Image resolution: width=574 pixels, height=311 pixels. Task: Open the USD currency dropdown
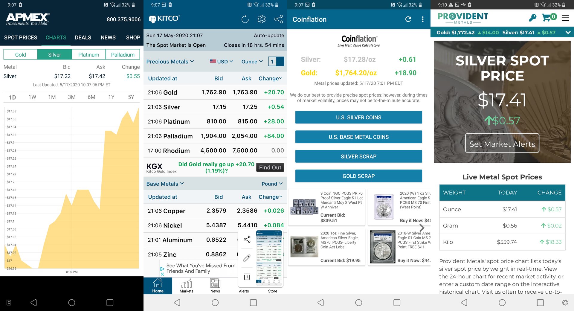tap(221, 62)
